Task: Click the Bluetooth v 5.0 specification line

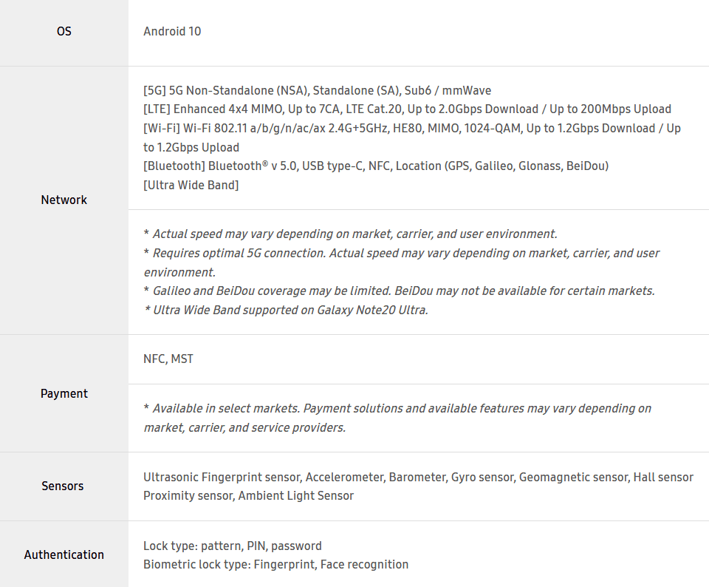Action: pos(375,166)
